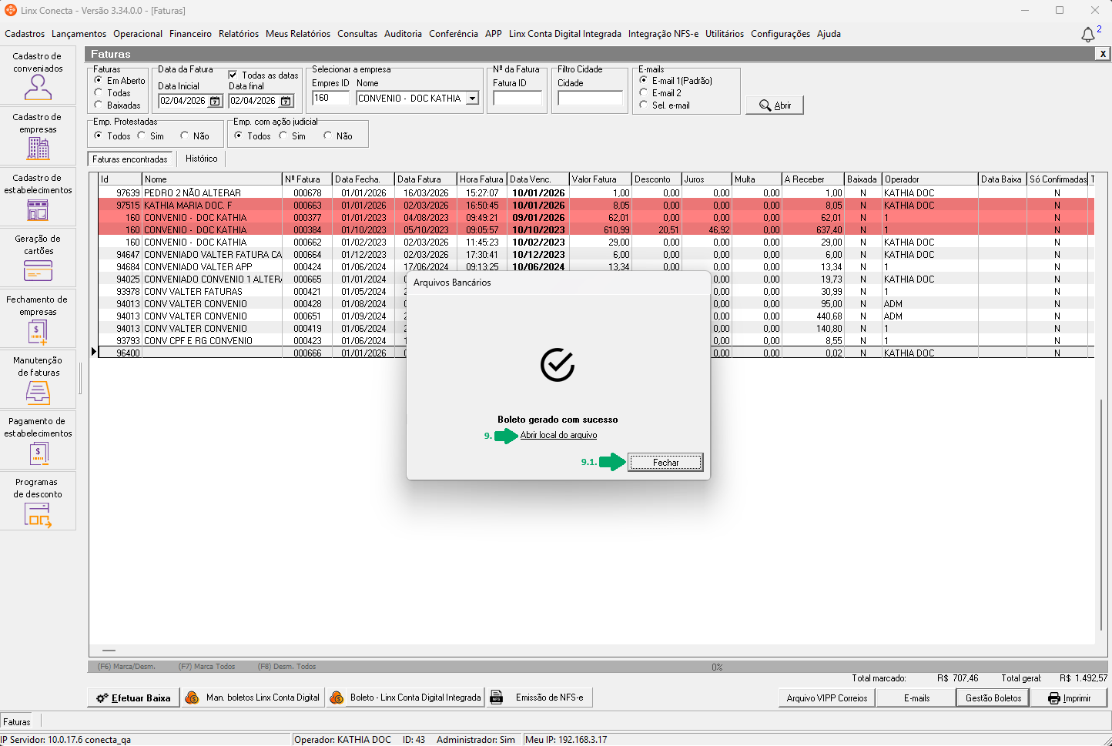1112x746 pixels.
Task: Open Programas de desconto icon
Action: tap(38, 515)
